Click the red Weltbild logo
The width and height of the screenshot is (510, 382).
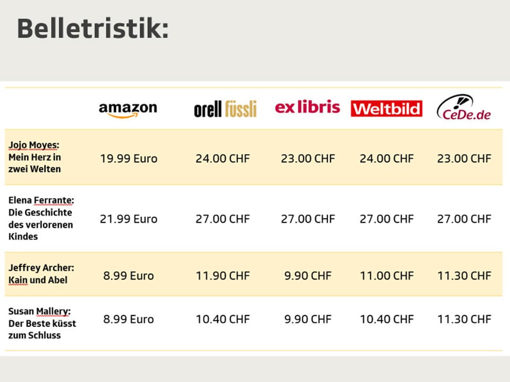tap(386, 109)
